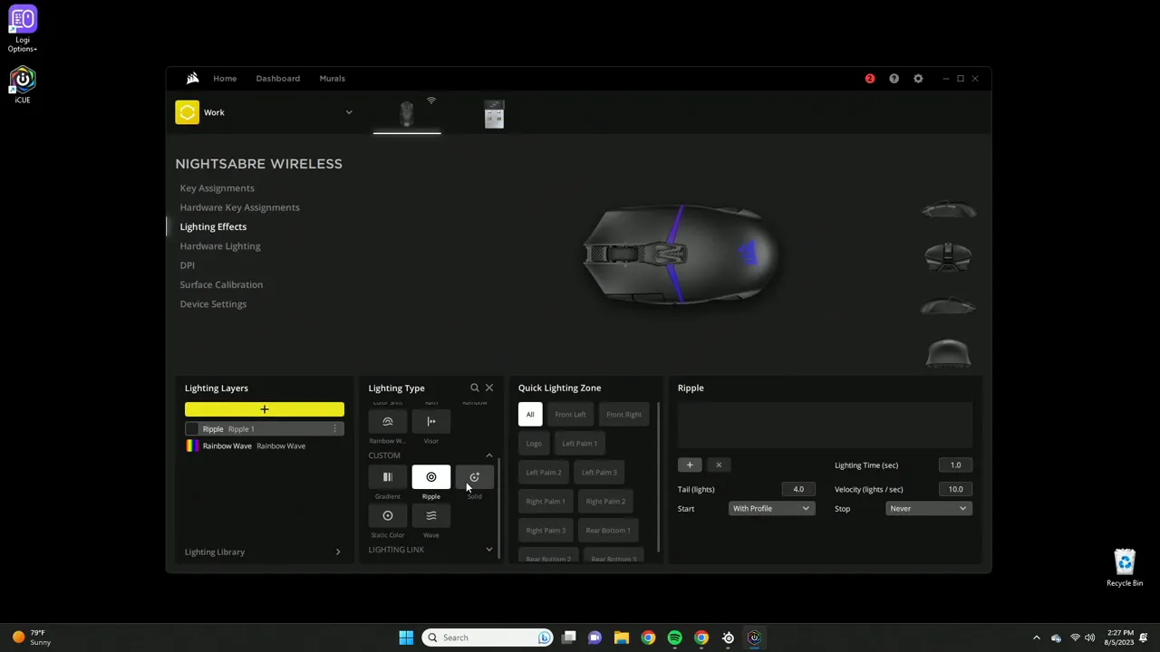The width and height of the screenshot is (1160, 652).
Task: Select the Gradient lighting type
Action: click(387, 477)
